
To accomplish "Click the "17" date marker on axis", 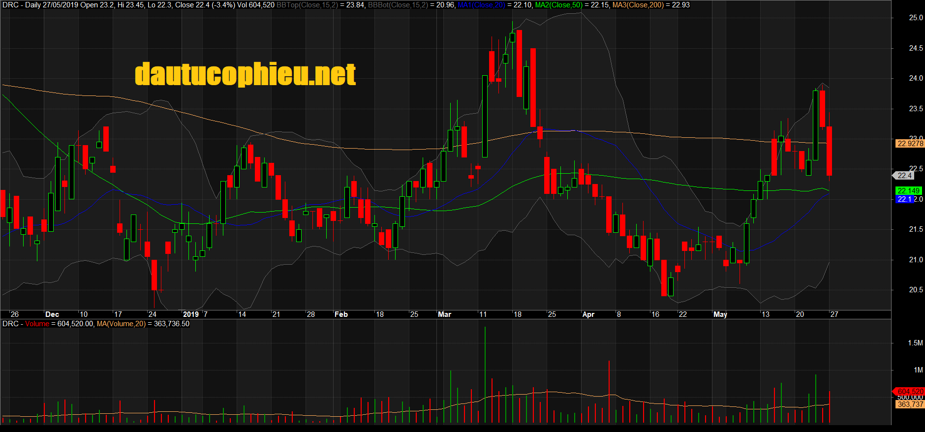I will click(x=118, y=314).
